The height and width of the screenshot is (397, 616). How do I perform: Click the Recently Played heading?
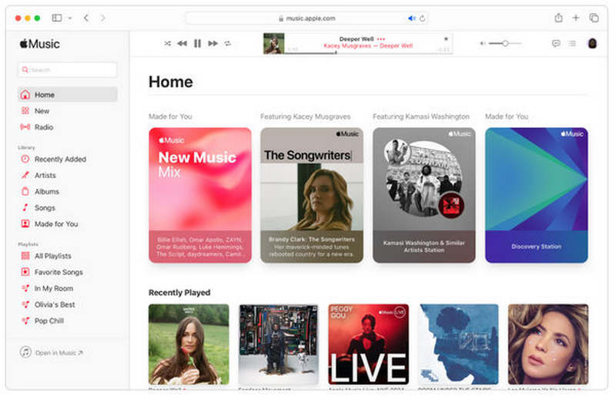coord(179,292)
